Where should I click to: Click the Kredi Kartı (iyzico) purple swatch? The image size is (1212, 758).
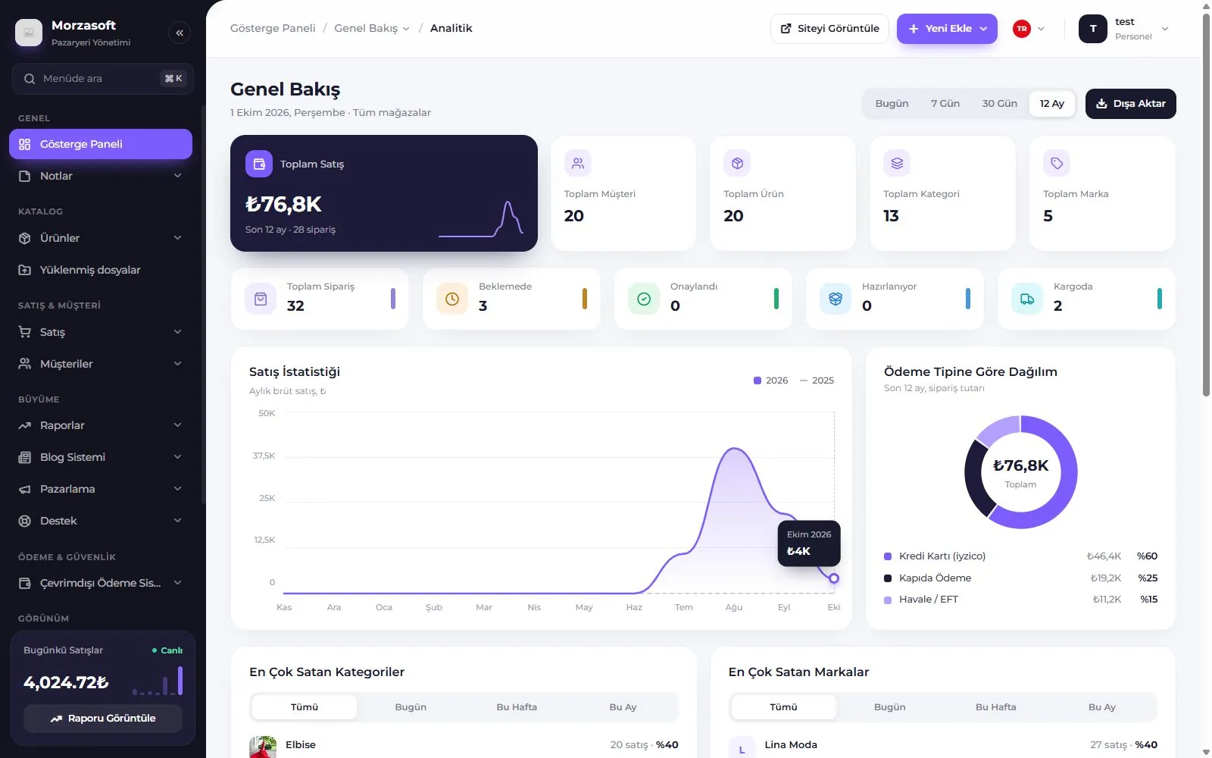888,556
